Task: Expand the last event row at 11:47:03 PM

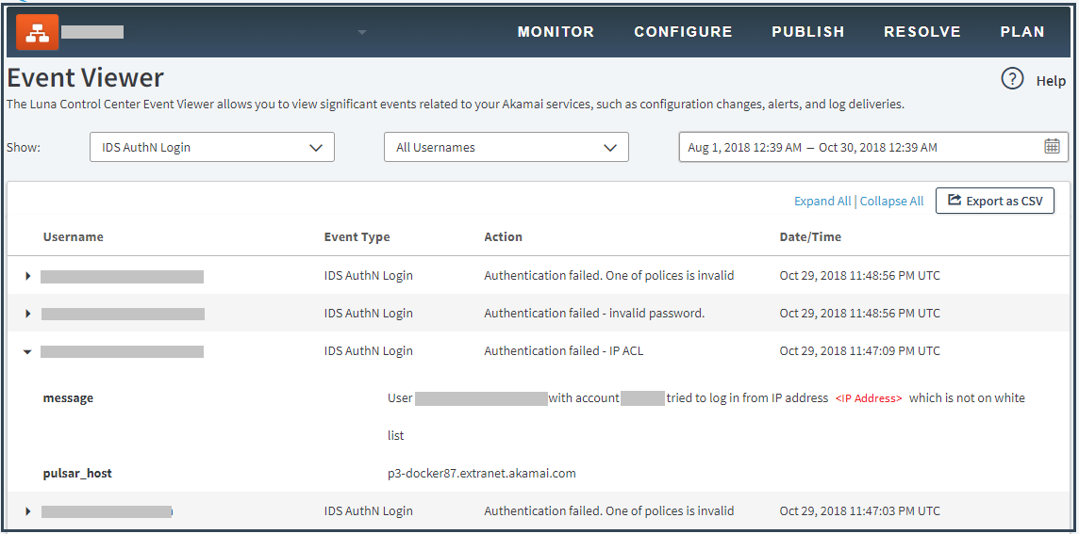Action: [27, 511]
